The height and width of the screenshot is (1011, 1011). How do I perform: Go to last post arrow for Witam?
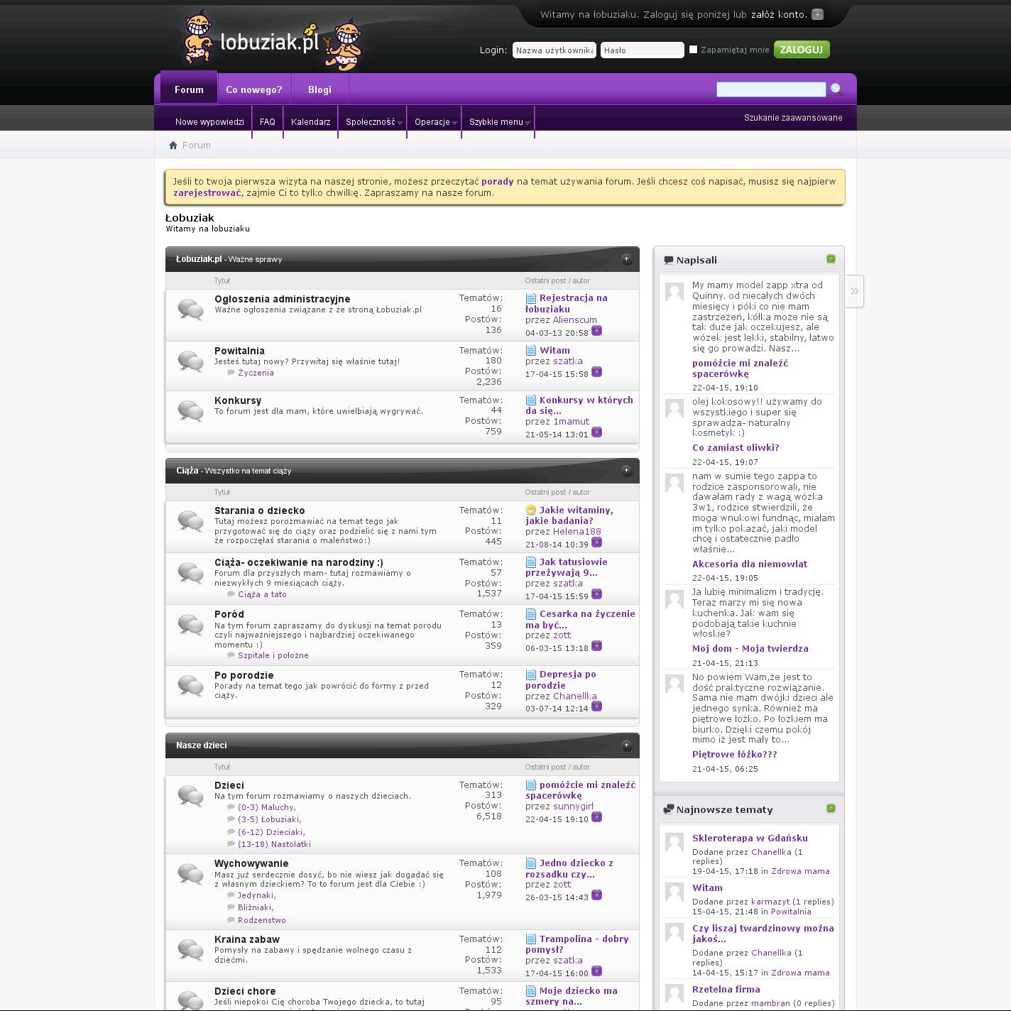[x=597, y=372]
